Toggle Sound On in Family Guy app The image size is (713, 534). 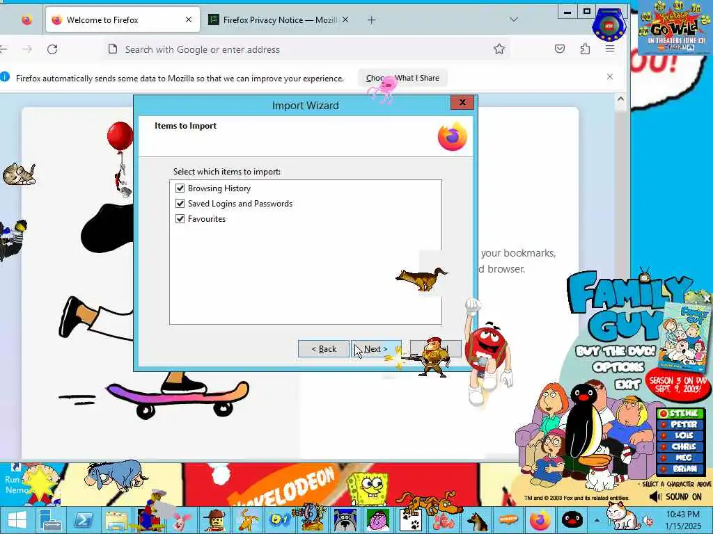click(x=675, y=496)
